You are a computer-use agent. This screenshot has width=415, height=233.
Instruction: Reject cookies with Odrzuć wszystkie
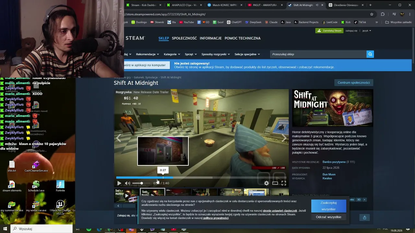pos(328,217)
